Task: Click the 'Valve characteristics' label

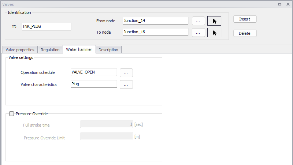Action: point(38,85)
